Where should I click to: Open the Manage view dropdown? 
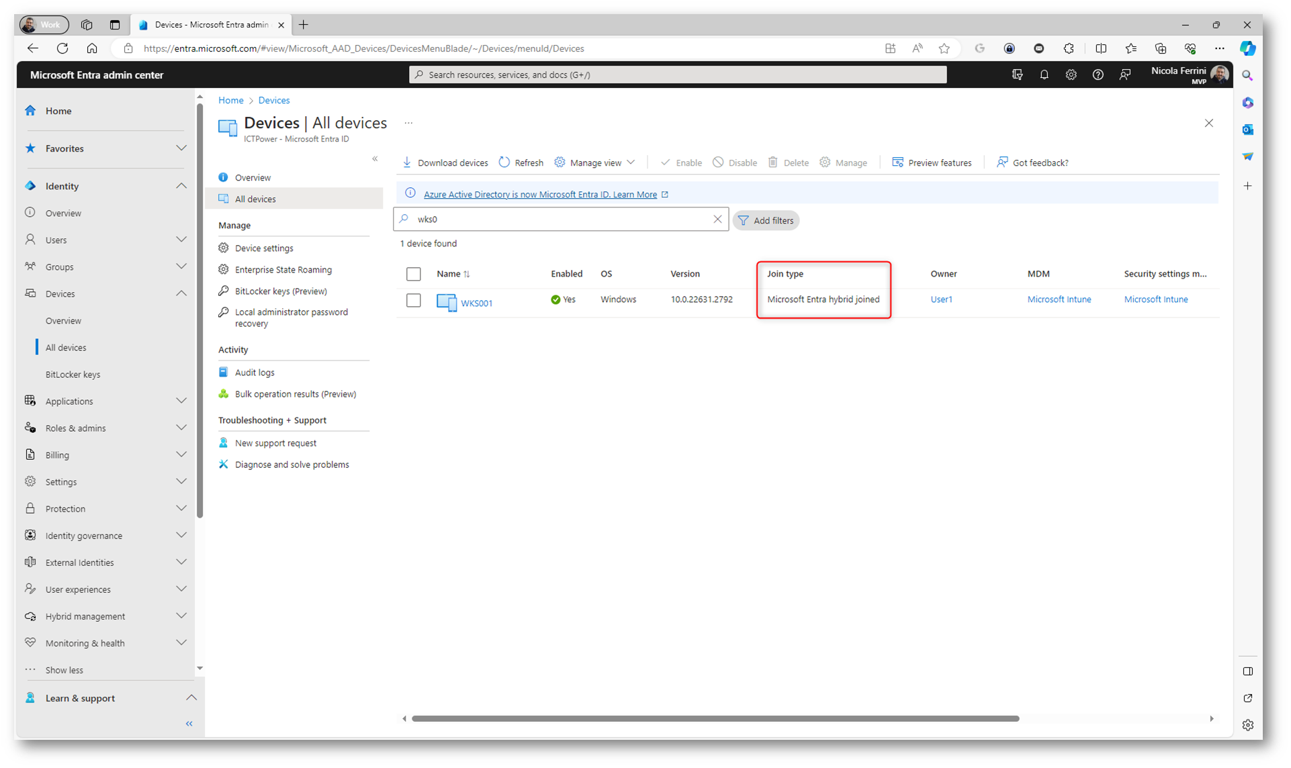click(594, 162)
